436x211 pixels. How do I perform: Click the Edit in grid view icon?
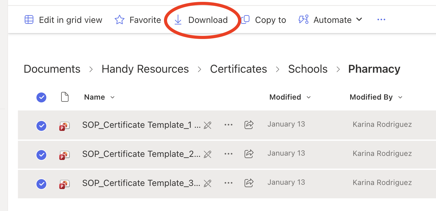coord(29,20)
